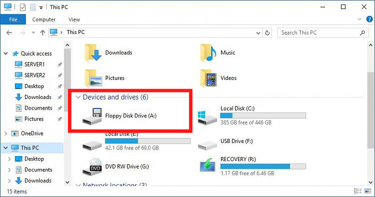375x197 pixels.
Task: Click the Properties quick access toolbar icon
Action: [22, 7]
